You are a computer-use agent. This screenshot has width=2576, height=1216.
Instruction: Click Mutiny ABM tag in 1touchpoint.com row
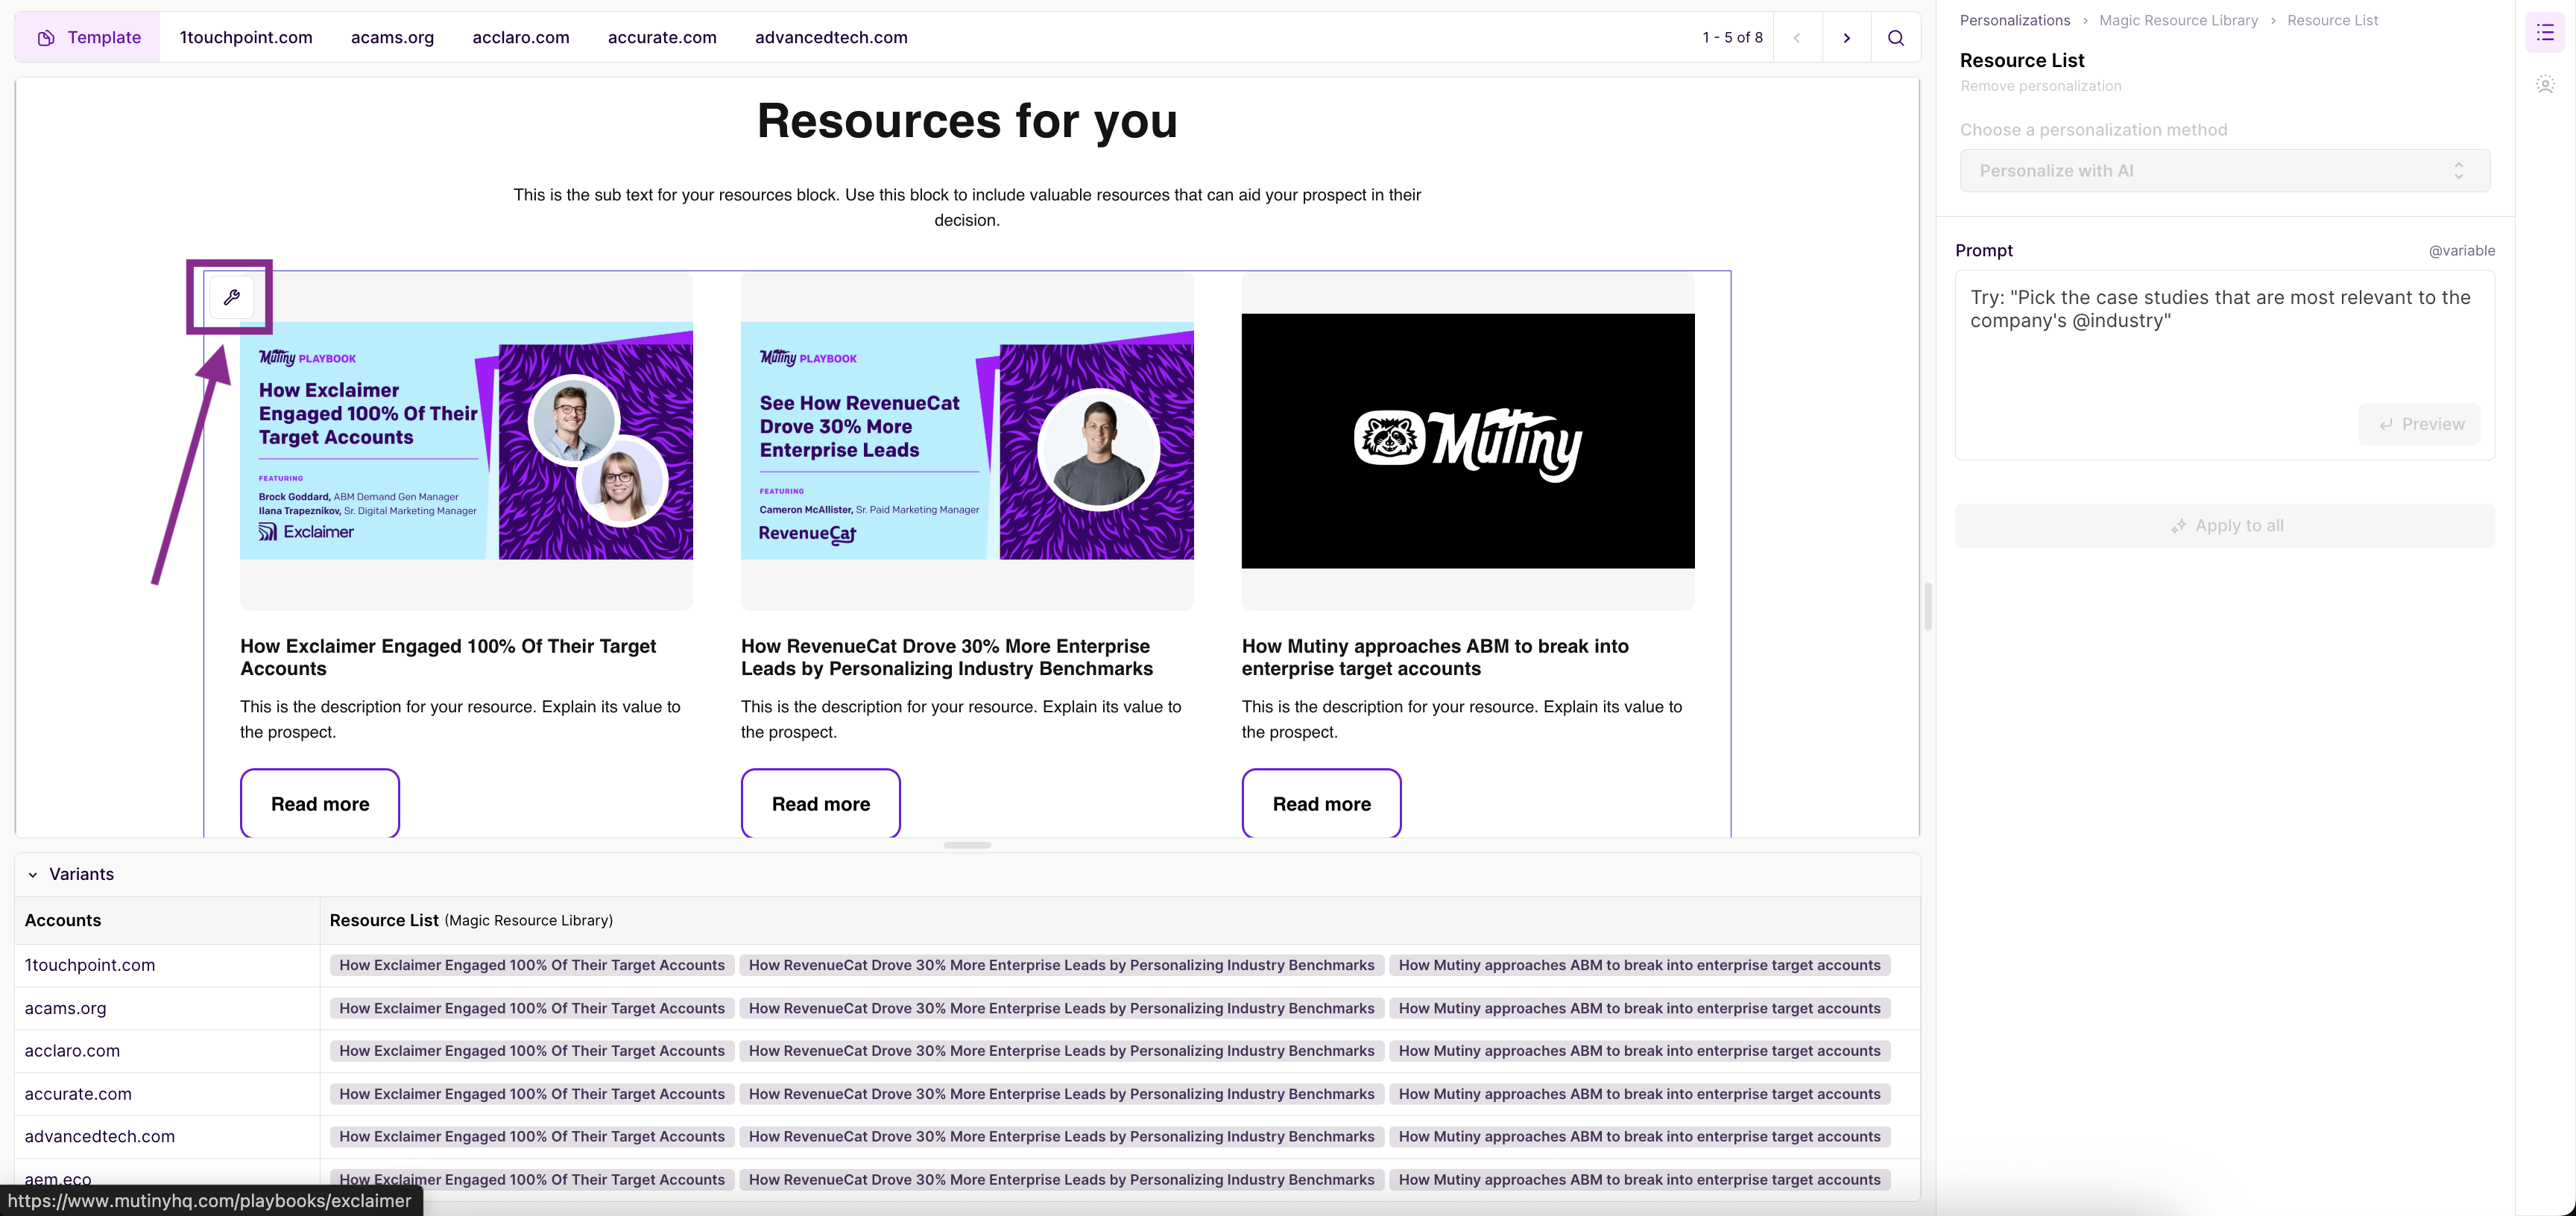[x=1640, y=965]
